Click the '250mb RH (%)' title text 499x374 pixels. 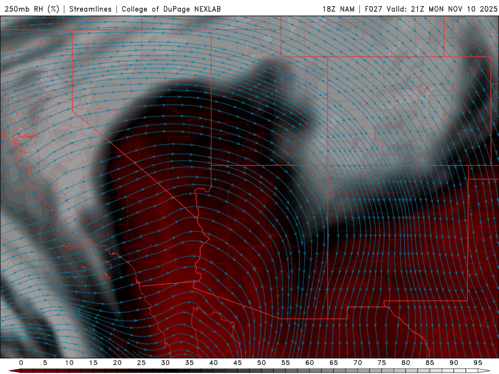point(32,9)
